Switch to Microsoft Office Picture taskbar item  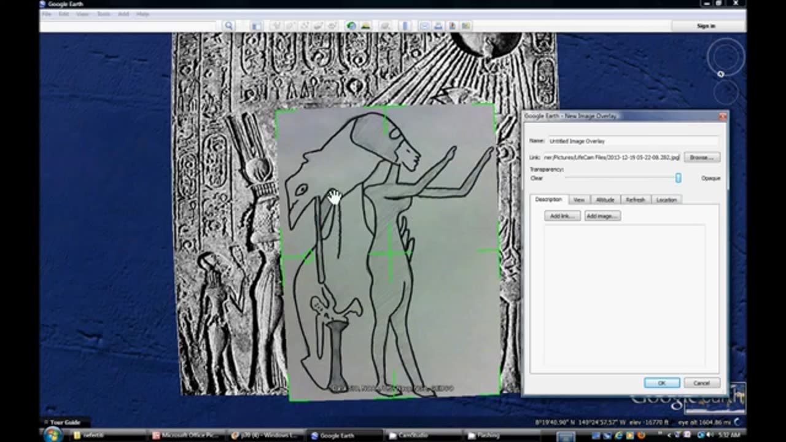tap(185, 435)
